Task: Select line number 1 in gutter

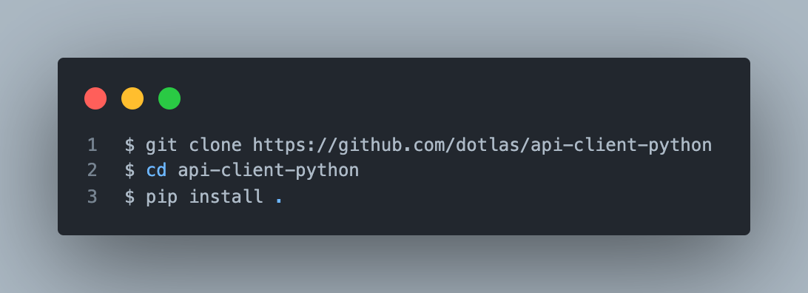Action: 92,145
